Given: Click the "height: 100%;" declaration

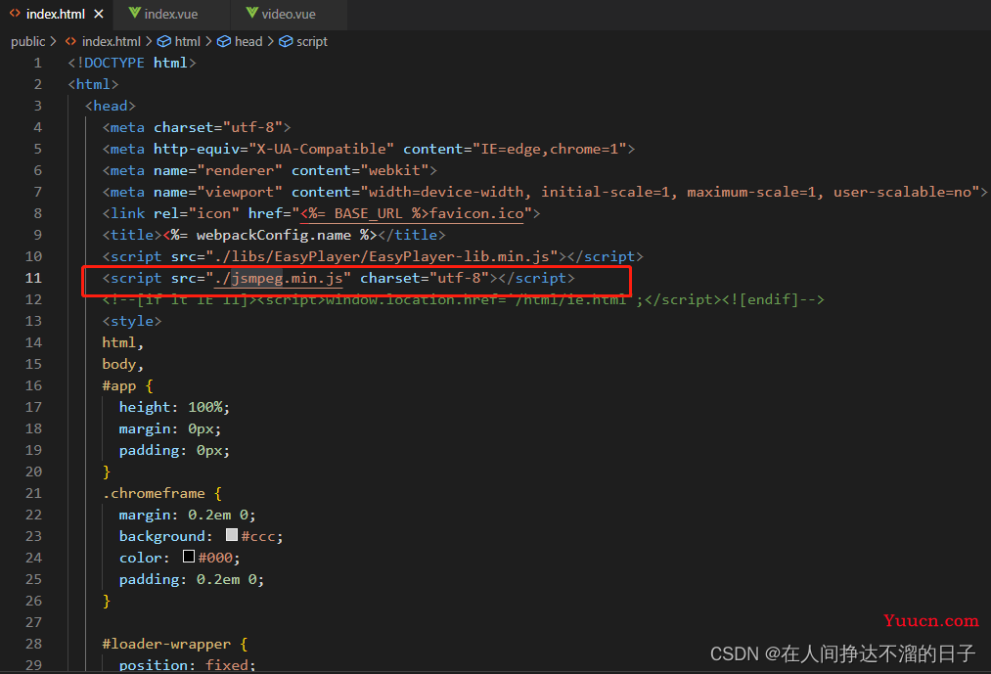Looking at the screenshot, I should [174, 407].
